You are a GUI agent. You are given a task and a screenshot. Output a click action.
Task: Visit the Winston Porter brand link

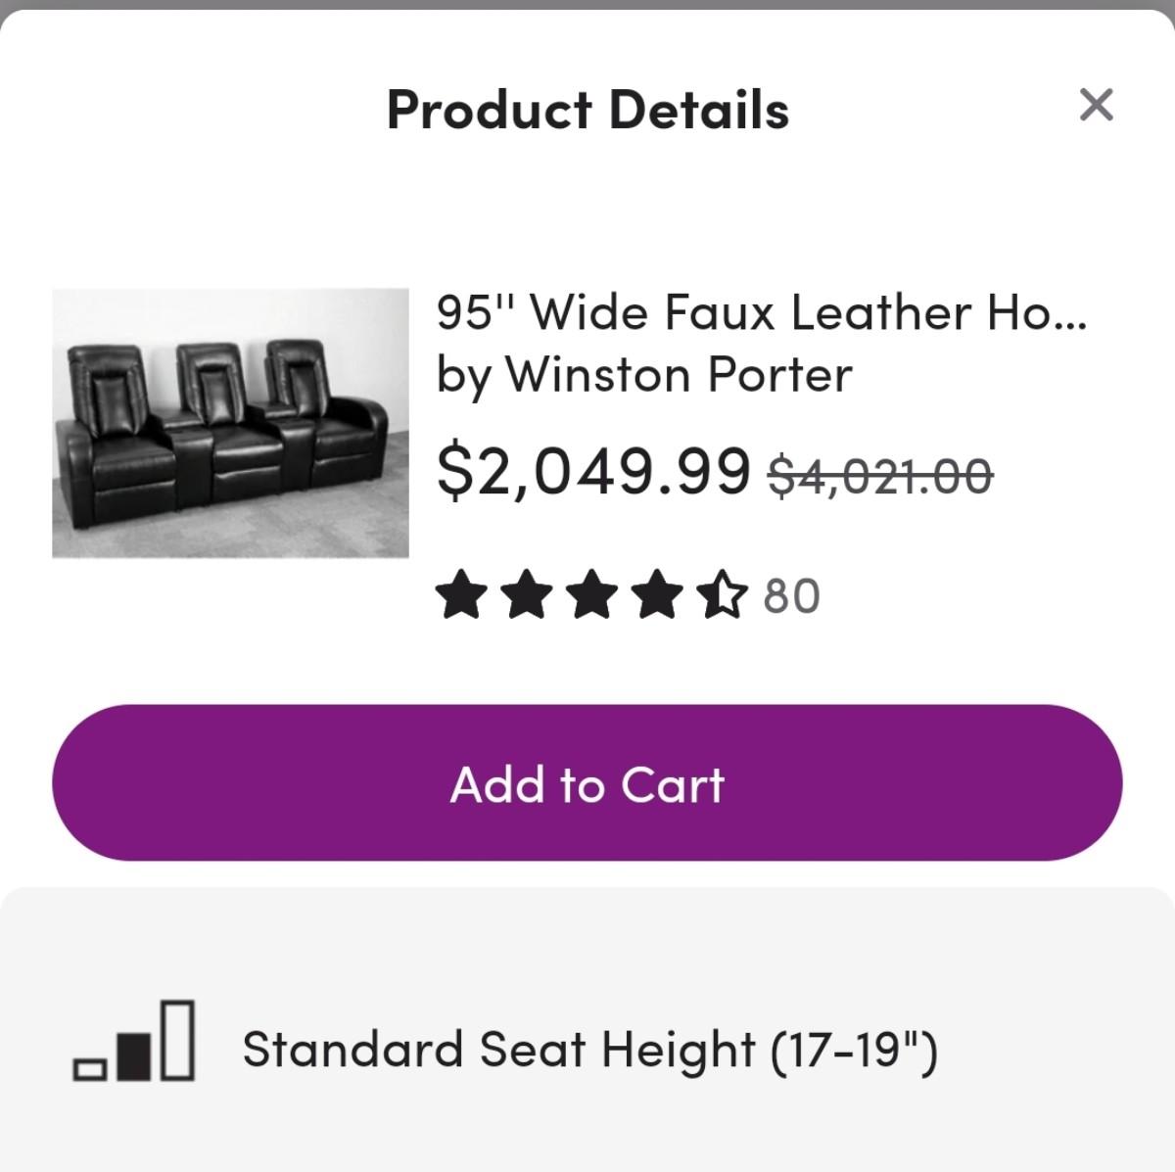point(678,375)
